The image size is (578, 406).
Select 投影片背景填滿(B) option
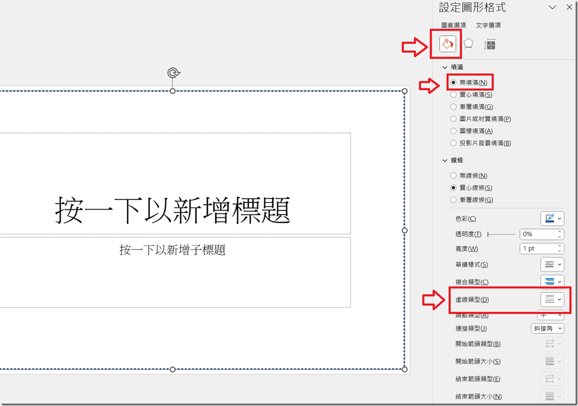pos(481,143)
